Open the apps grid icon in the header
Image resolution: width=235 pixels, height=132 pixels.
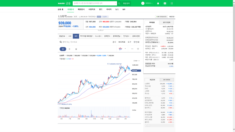[x=172, y=3]
